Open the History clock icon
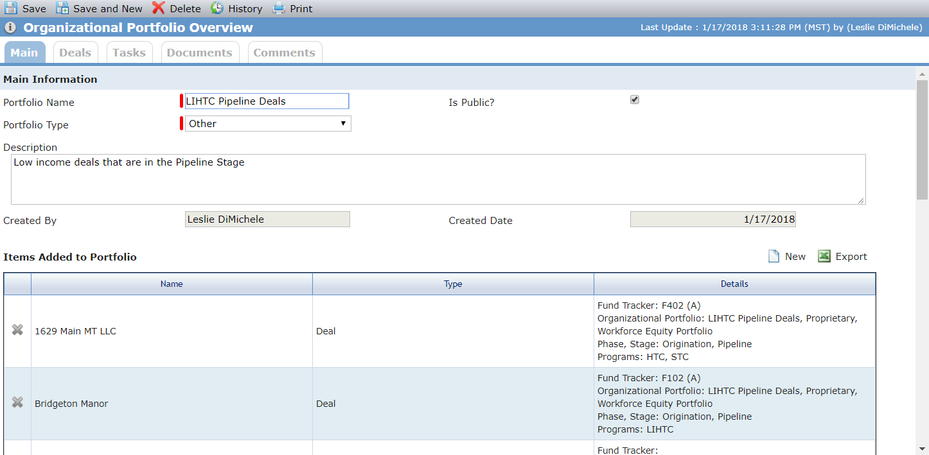 tap(217, 8)
